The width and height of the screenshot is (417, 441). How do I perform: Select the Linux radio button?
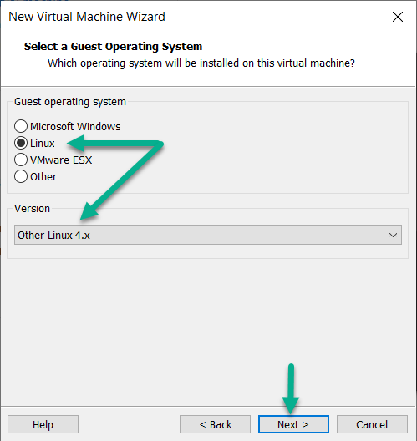pos(21,143)
